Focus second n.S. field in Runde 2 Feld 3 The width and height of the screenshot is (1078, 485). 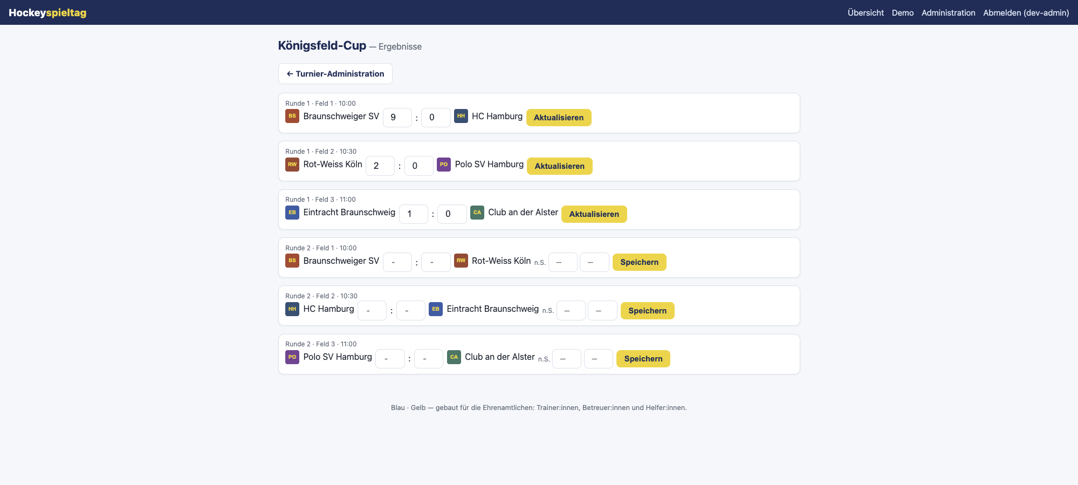(599, 359)
